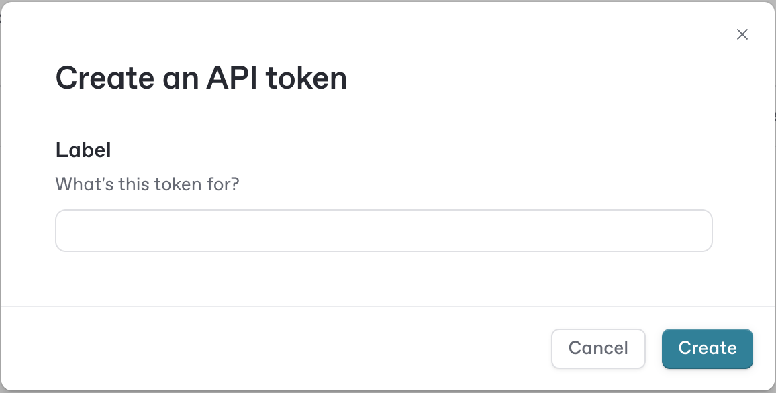The height and width of the screenshot is (393, 776).
Task: Click the Create button
Action: (707, 348)
